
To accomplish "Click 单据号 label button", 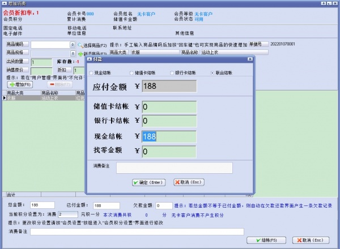I will pos(258,44).
